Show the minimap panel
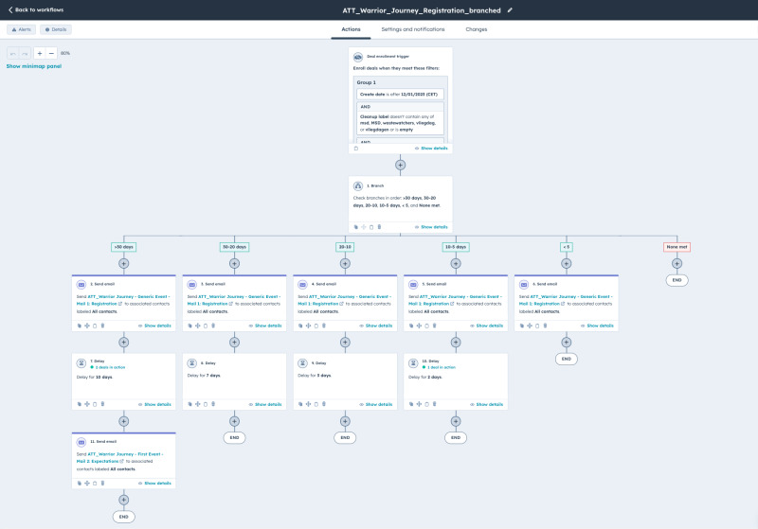Viewport: 758px width, 529px height. [34, 66]
